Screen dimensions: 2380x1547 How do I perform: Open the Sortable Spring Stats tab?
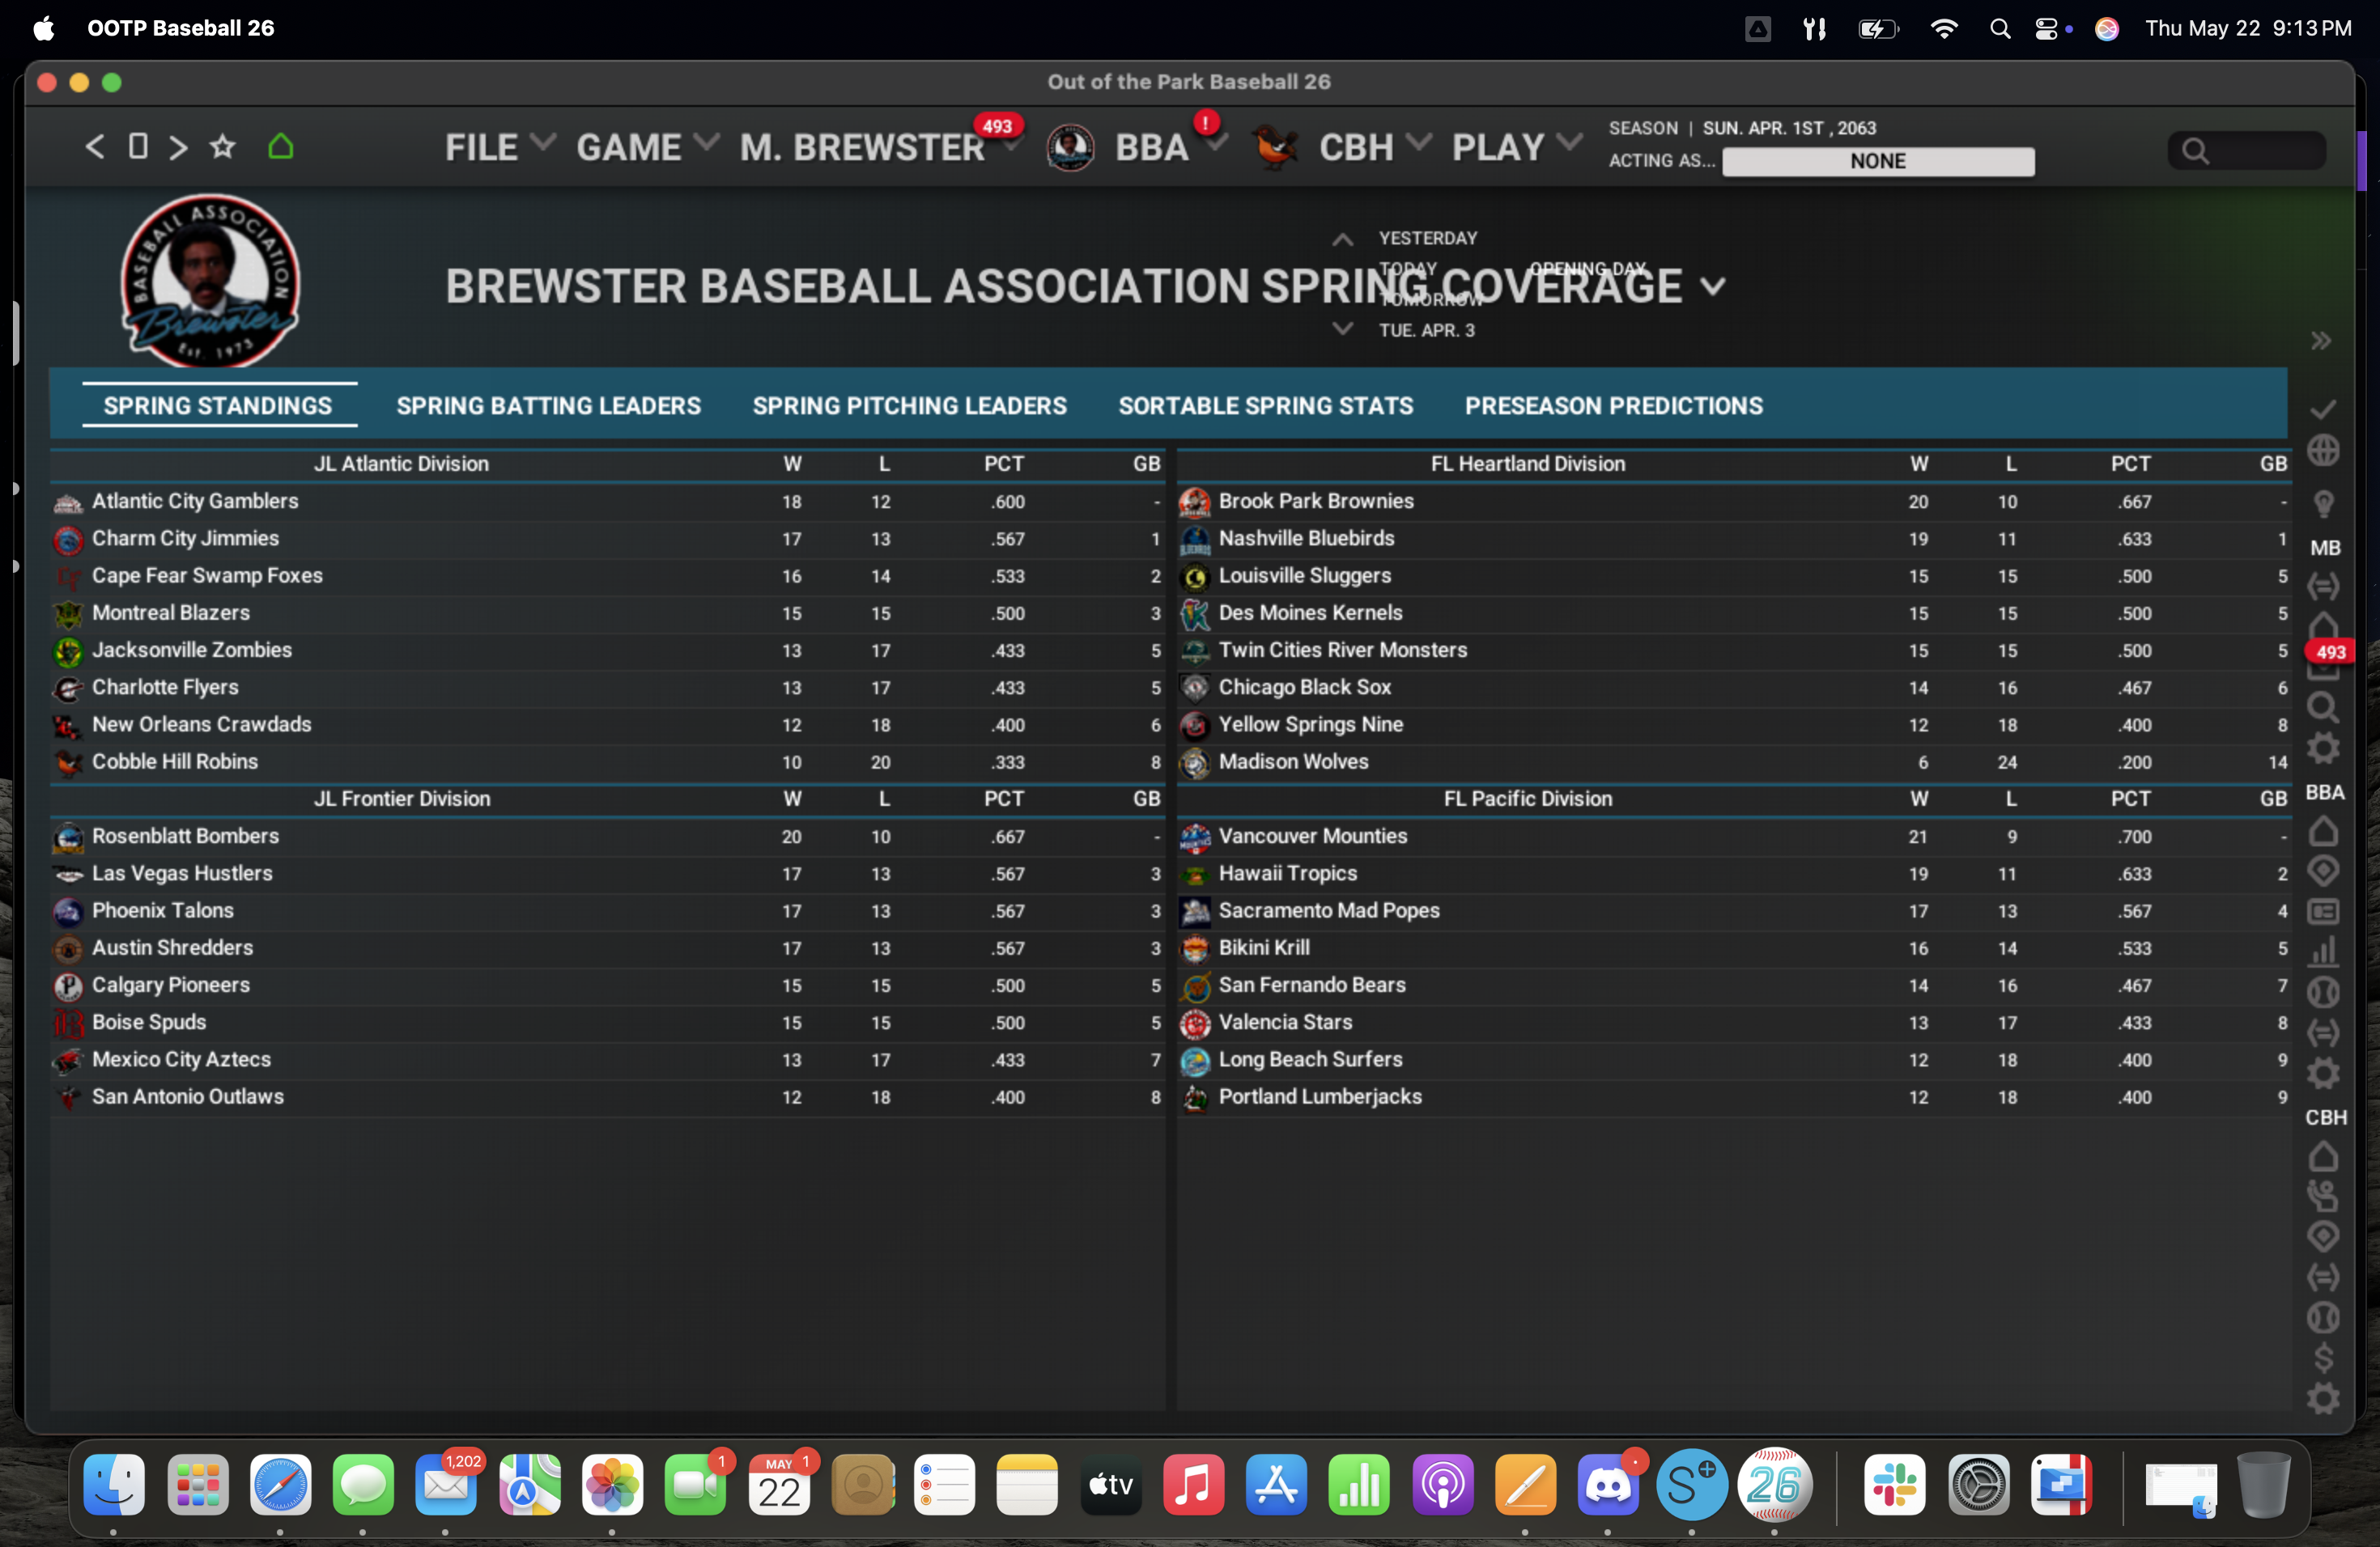[1265, 405]
